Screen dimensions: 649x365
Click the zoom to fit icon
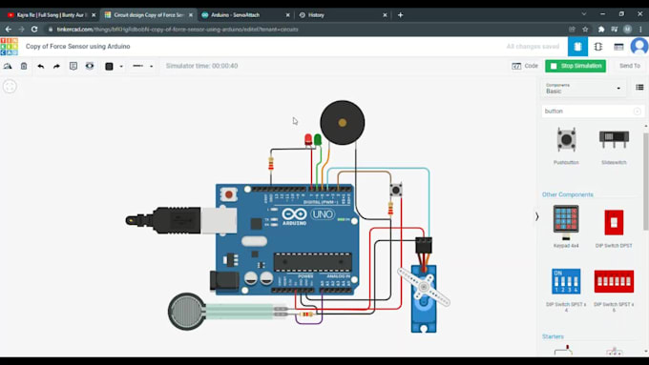[x=10, y=87]
